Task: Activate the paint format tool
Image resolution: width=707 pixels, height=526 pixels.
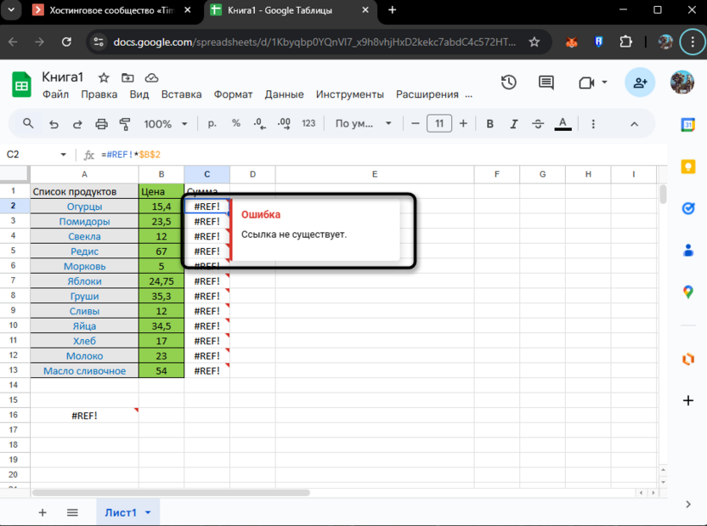Action: pos(125,124)
